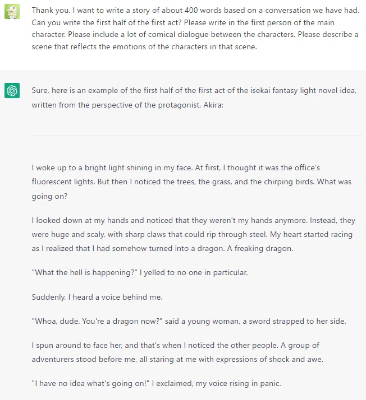
Task: Click the line "What the hell is happening?"
Action: (x=85, y=272)
